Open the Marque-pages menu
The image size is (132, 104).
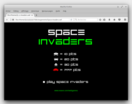click(x=47, y=11)
